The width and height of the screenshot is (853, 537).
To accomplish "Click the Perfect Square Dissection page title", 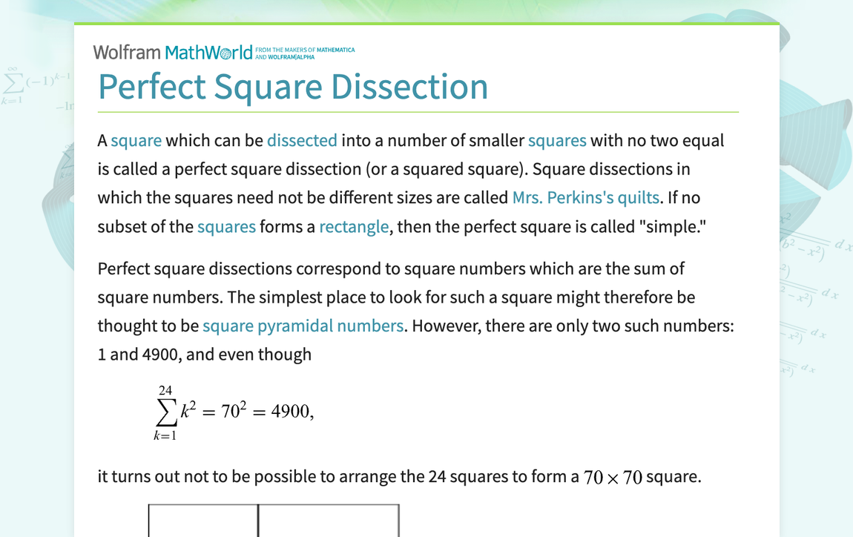I will (x=293, y=87).
